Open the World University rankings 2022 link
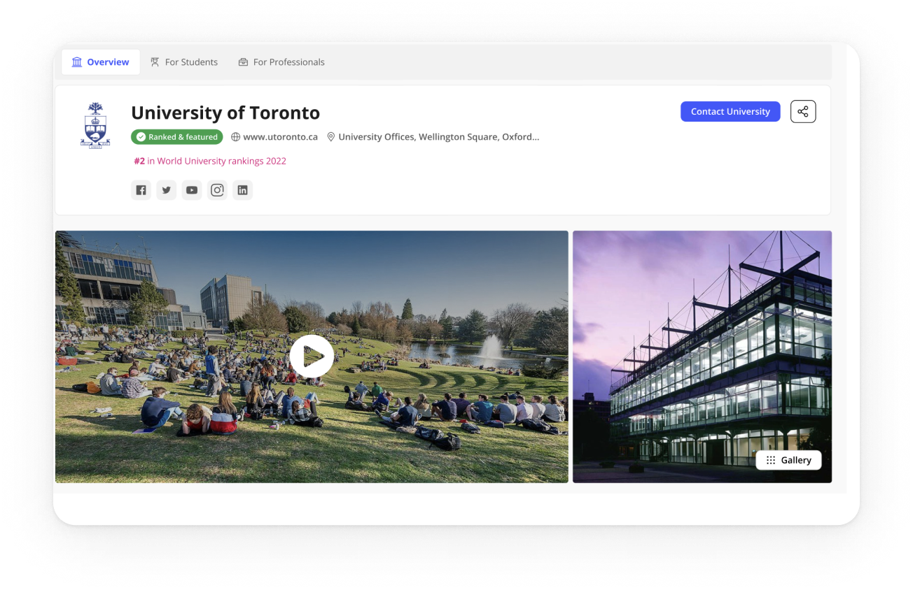This screenshot has height=590, width=913. (x=210, y=161)
